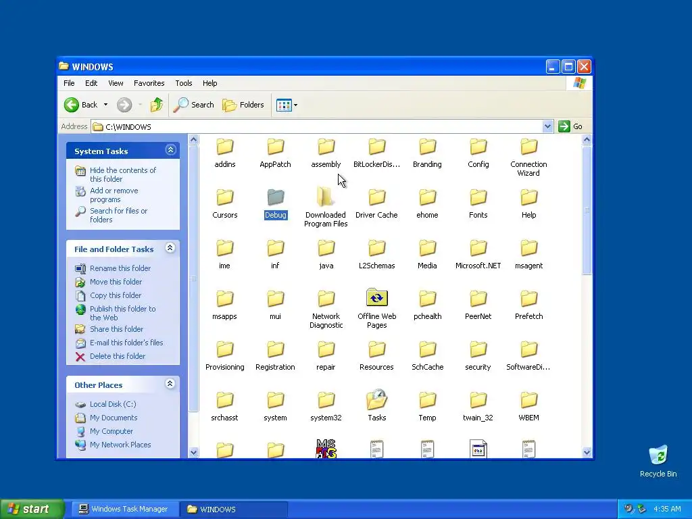This screenshot has height=519, width=692.
Task: Select the twain_32 folder
Action: click(x=478, y=407)
